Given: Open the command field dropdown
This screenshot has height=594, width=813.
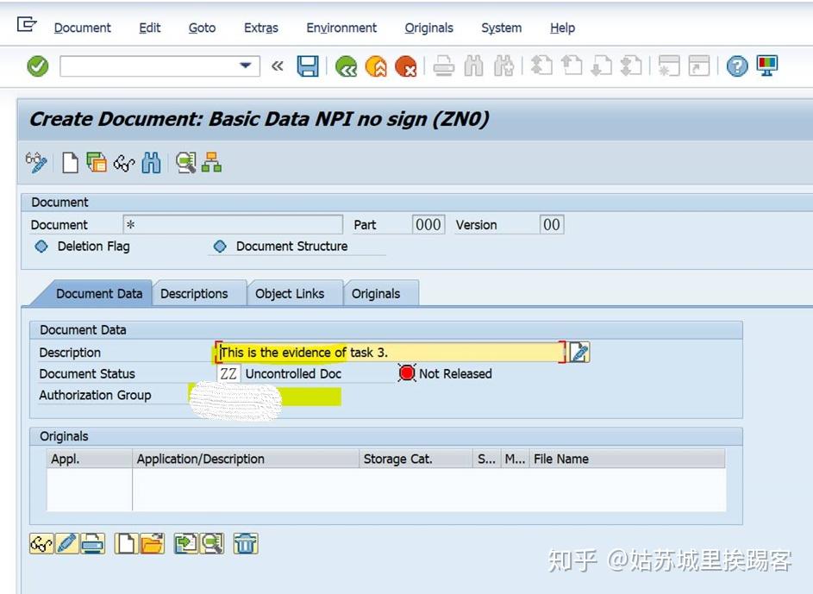Looking at the screenshot, I should click(x=244, y=66).
